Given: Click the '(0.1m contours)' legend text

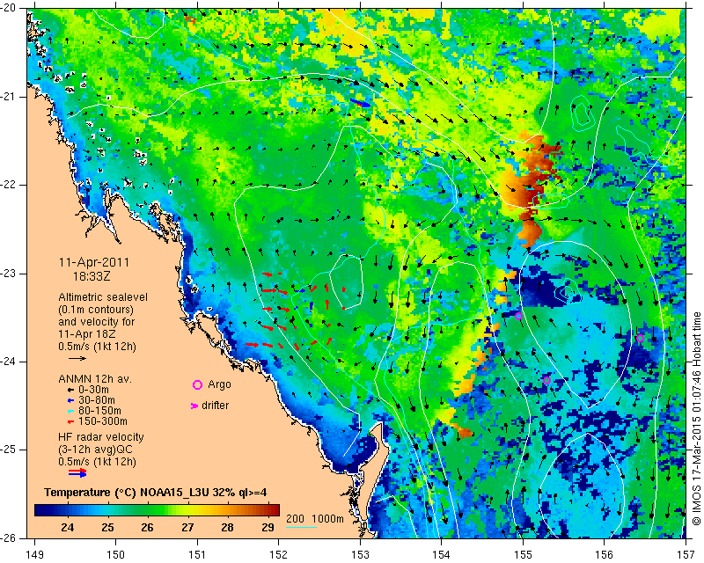Looking at the screenshot, I should pos(96,310).
